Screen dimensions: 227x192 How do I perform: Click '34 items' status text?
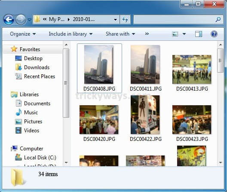(48, 174)
